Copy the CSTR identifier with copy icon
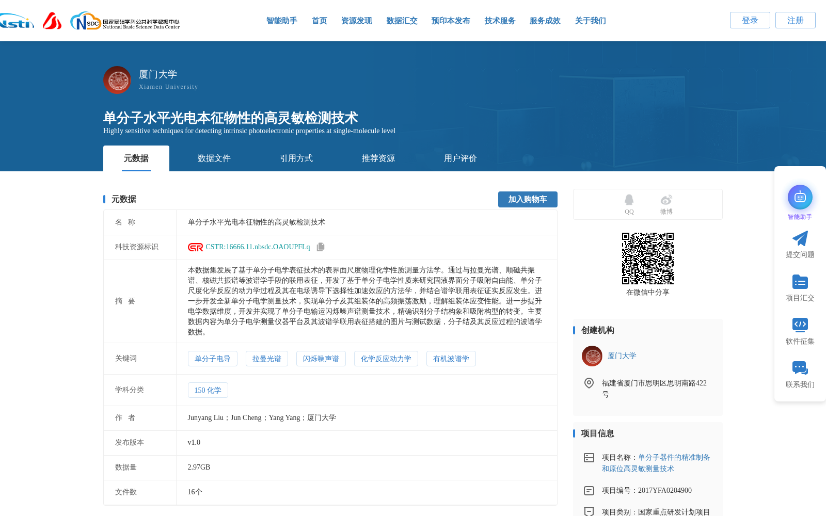Image resolution: width=826 pixels, height=516 pixels. point(321,247)
